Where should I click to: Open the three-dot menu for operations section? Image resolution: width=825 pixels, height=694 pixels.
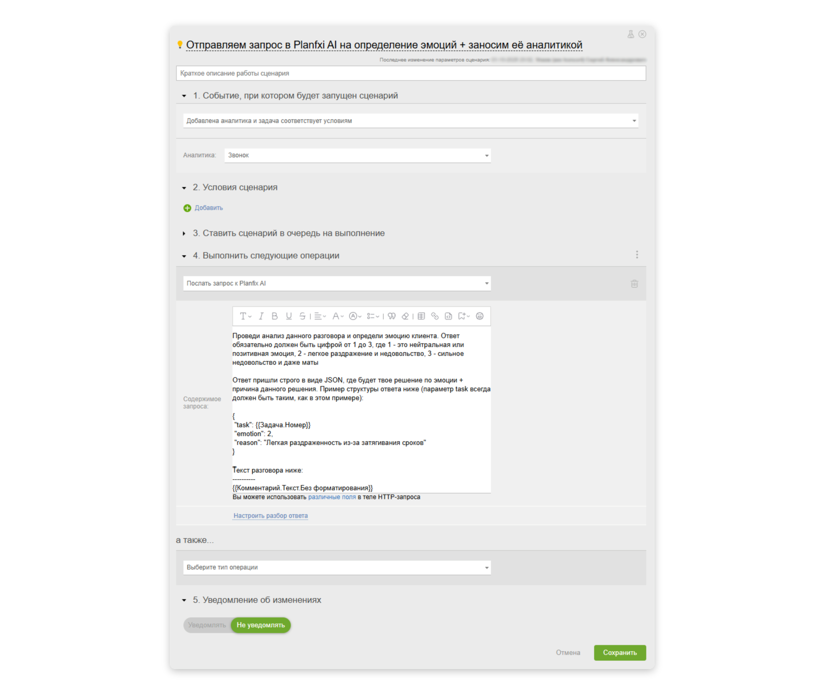click(x=637, y=255)
